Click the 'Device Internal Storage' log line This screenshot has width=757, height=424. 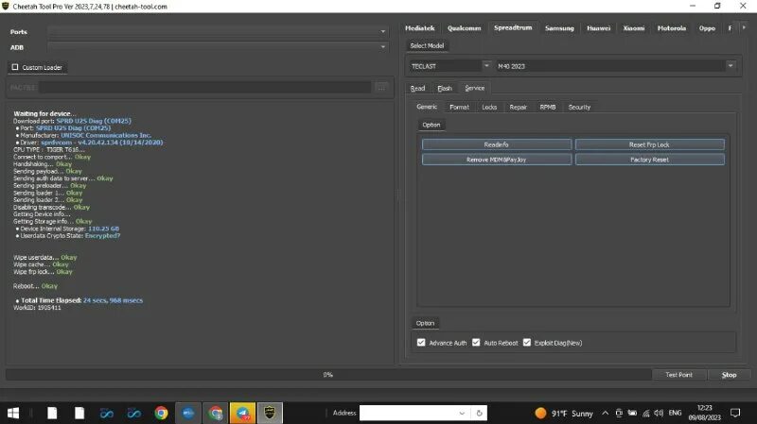(x=69, y=229)
